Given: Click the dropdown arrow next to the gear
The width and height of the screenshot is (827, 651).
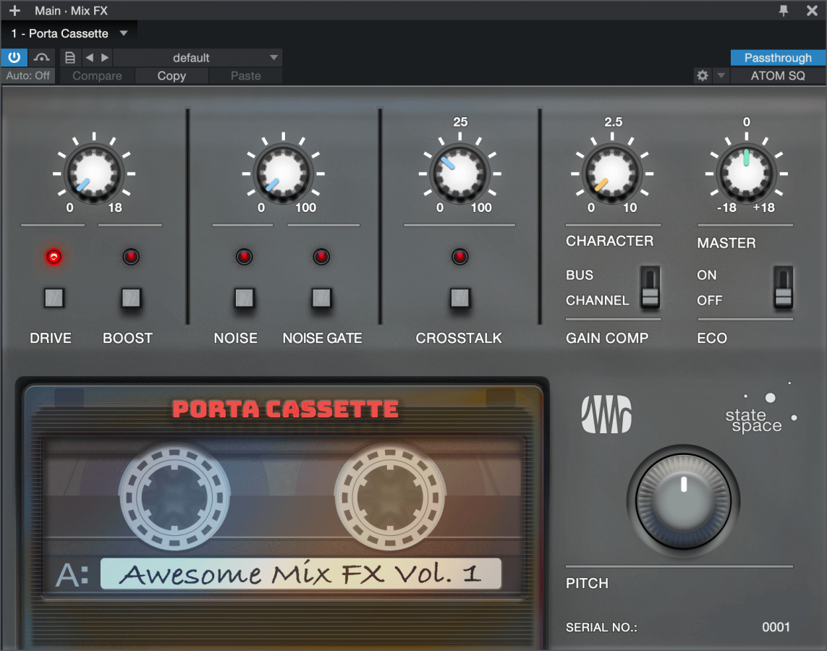Looking at the screenshot, I should [720, 75].
